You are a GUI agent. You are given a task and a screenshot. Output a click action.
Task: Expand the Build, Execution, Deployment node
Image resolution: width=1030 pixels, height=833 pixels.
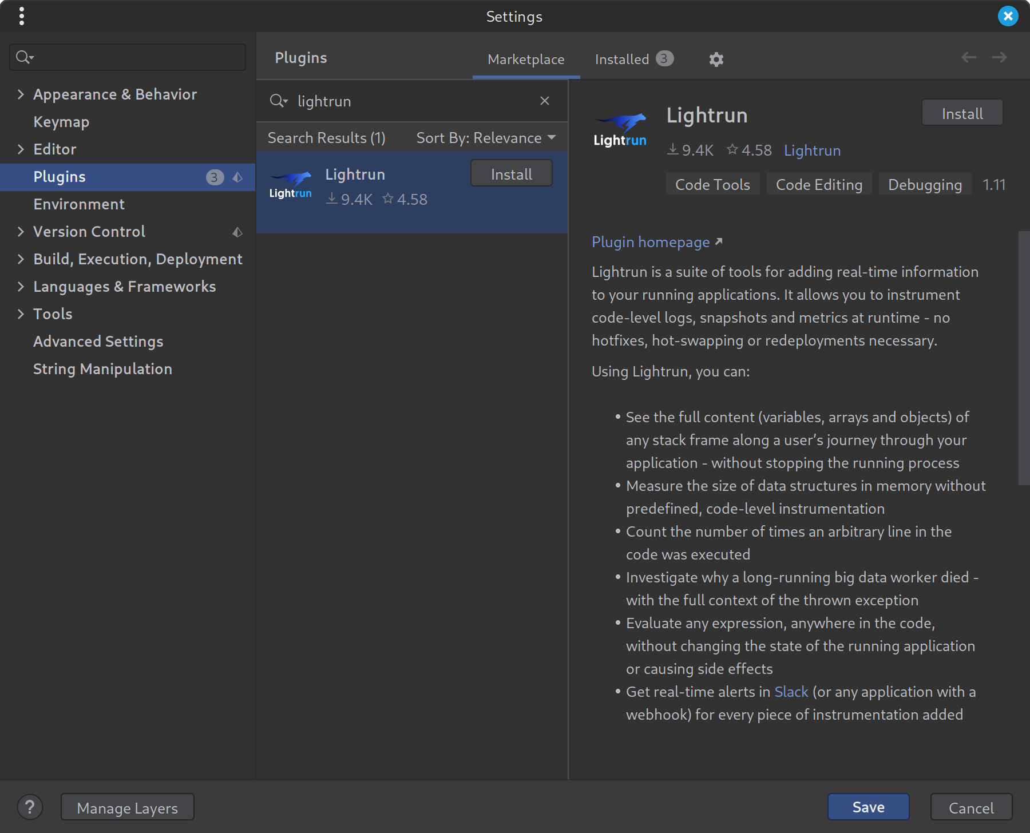(21, 259)
